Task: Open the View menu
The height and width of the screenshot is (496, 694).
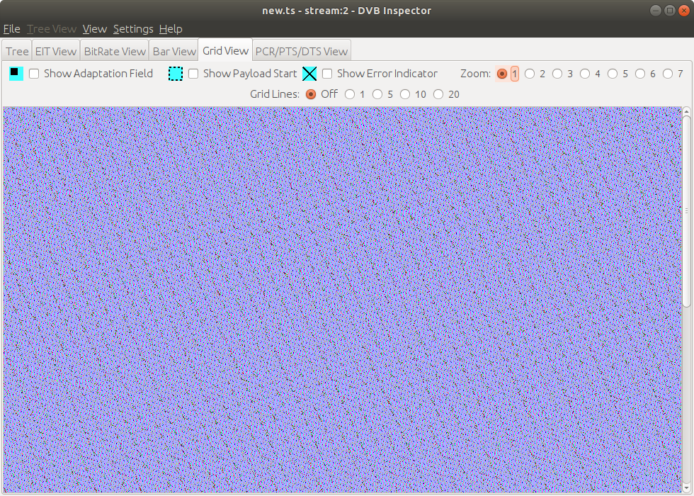Action: click(x=94, y=29)
